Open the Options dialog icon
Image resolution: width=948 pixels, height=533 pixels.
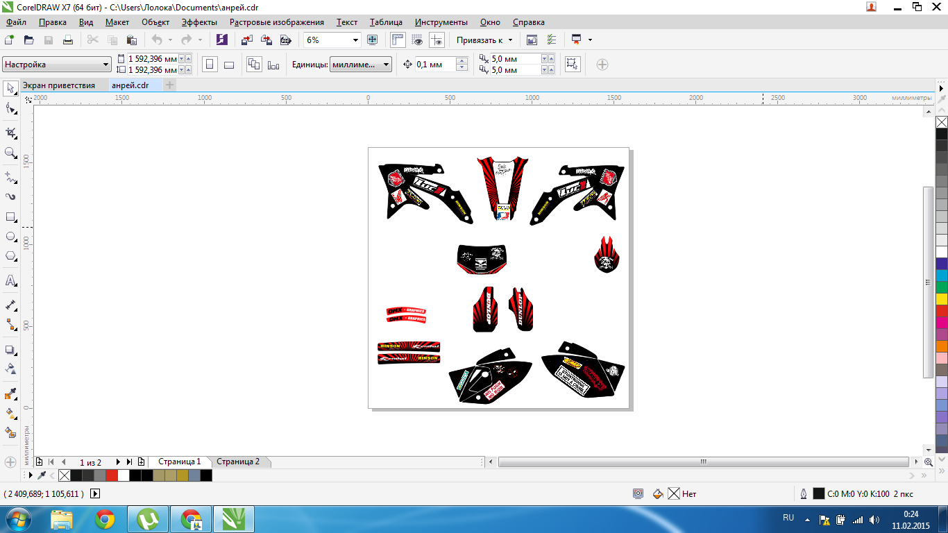point(552,40)
